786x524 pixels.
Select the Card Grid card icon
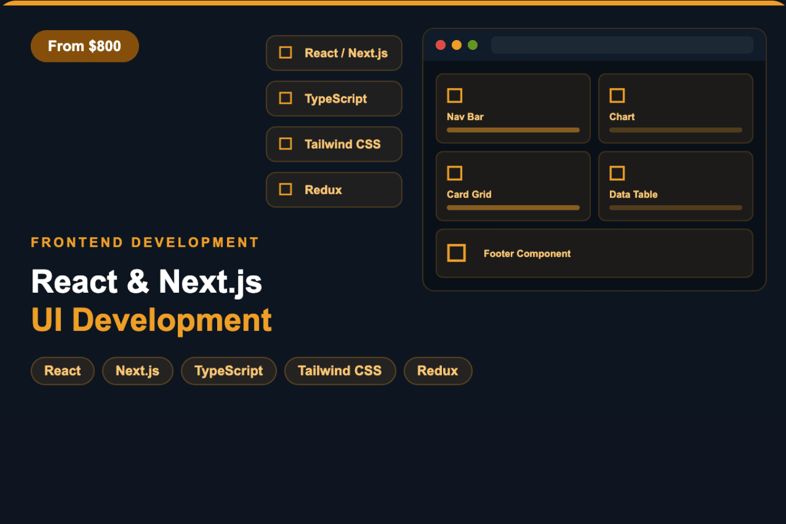coord(455,173)
